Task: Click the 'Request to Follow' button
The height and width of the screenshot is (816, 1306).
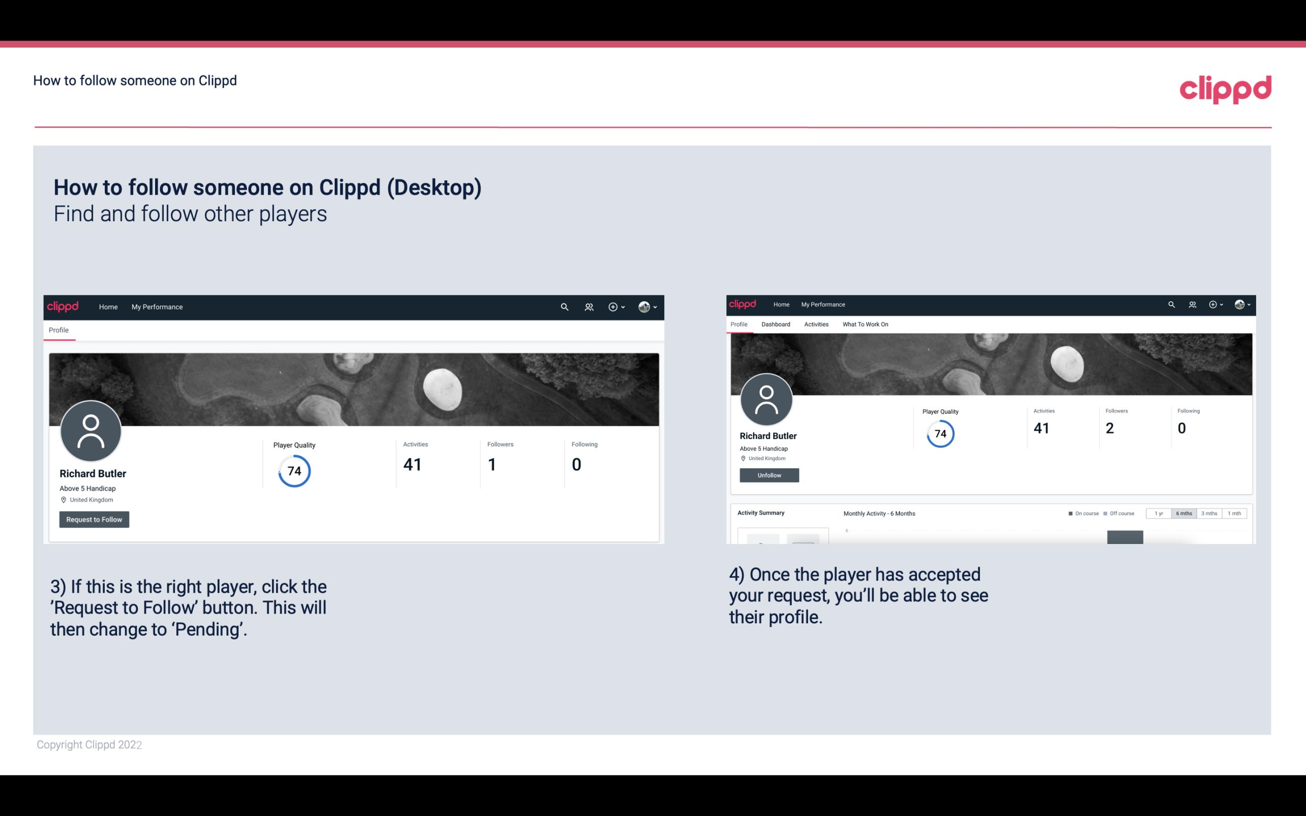Action: pyautogui.click(x=94, y=519)
